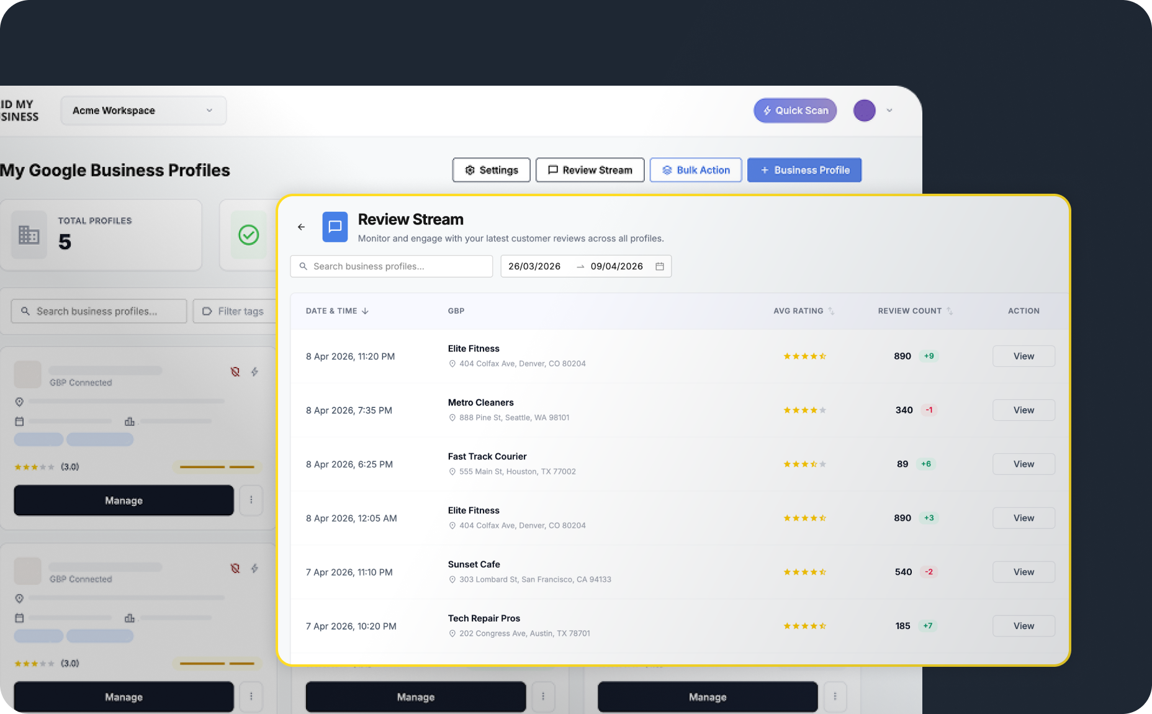Image resolution: width=1152 pixels, height=714 pixels.
Task: Click 8 Apr 2026, 7:35 PM timestamp
Action: click(349, 410)
